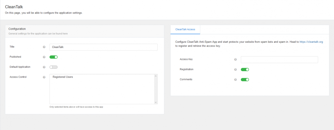
Task: Click the Access Control help icon
Action: (x=44, y=77)
